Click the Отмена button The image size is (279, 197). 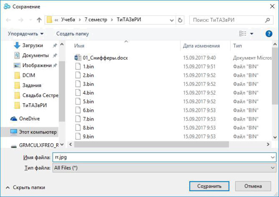tap(253, 186)
